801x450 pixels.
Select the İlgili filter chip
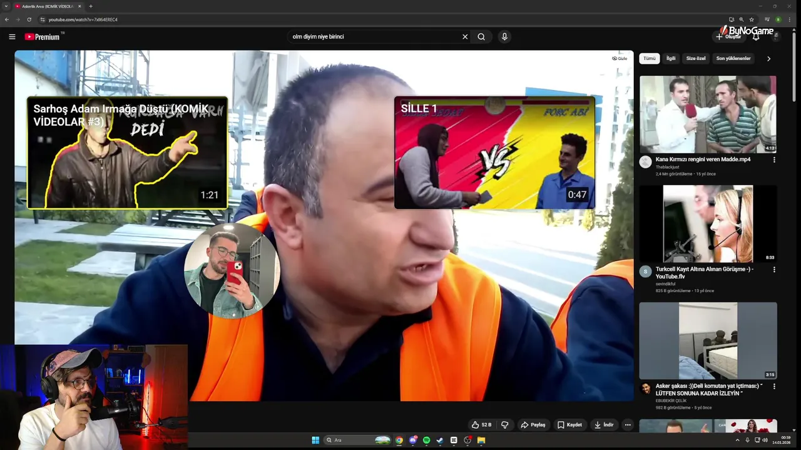tap(671, 58)
